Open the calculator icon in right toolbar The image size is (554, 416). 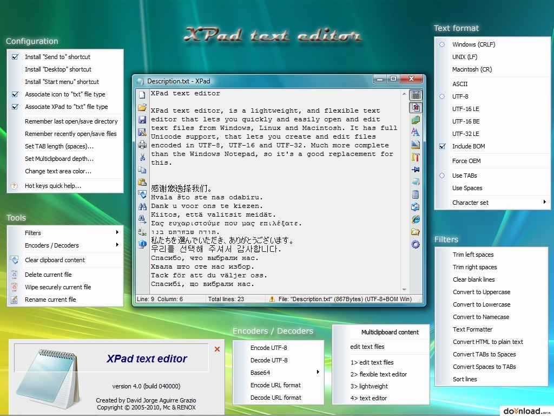pyautogui.click(x=415, y=194)
